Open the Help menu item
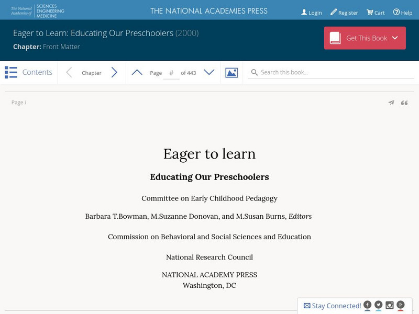419x314 pixels. (x=403, y=13)
